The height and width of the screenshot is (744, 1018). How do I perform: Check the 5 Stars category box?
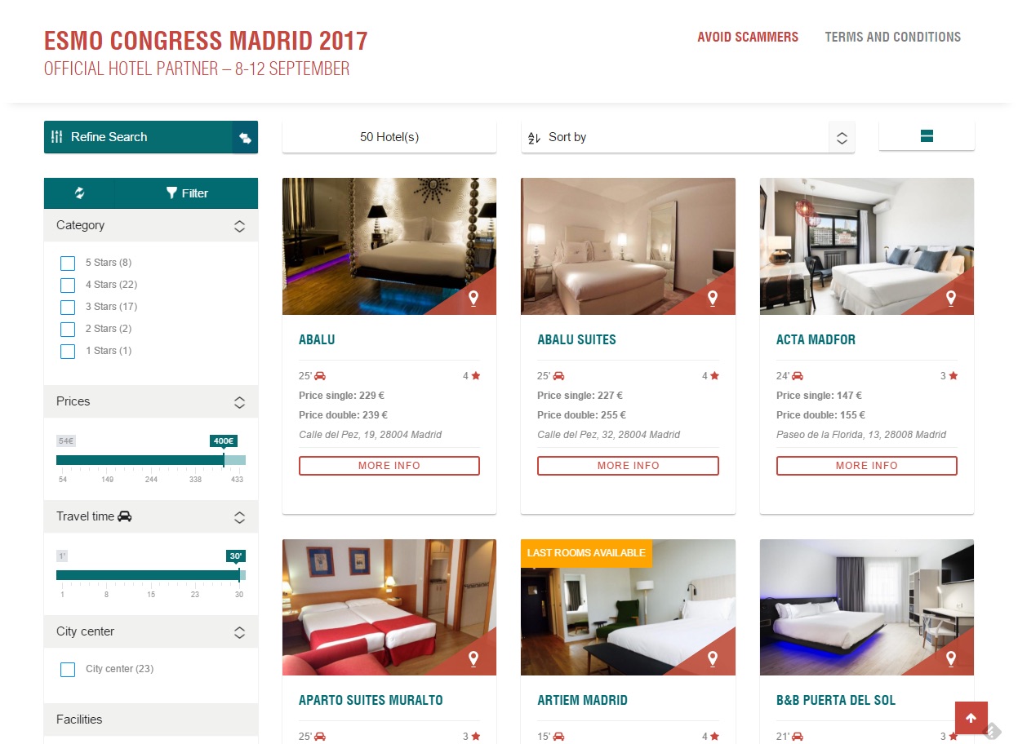[68, 263]
